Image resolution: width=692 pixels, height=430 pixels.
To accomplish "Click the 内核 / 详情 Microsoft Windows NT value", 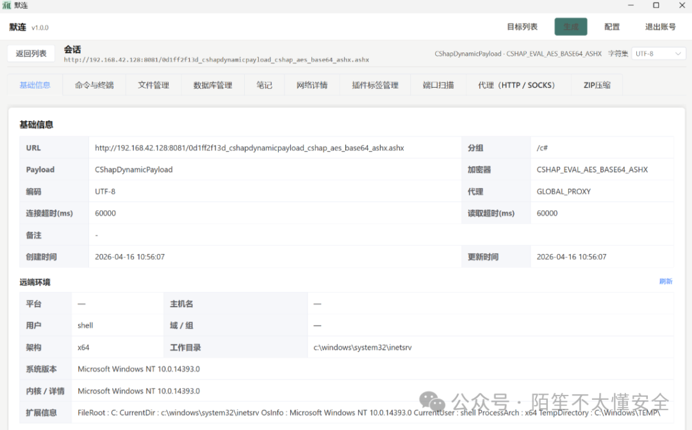I will (138, 391).
